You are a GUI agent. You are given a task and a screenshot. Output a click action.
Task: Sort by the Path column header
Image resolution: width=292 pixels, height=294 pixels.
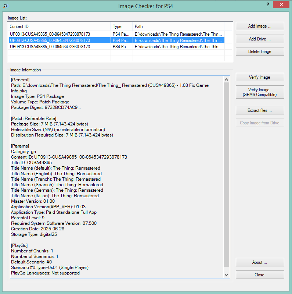[x=179, y=26]
